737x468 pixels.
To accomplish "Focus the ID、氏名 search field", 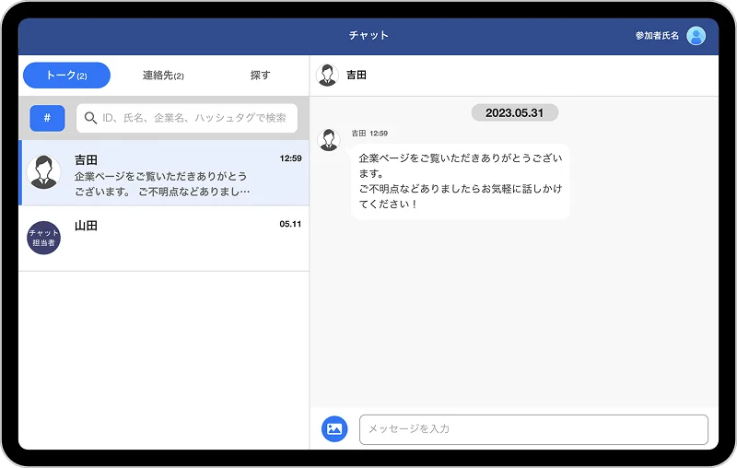I will tap(193, 118).
